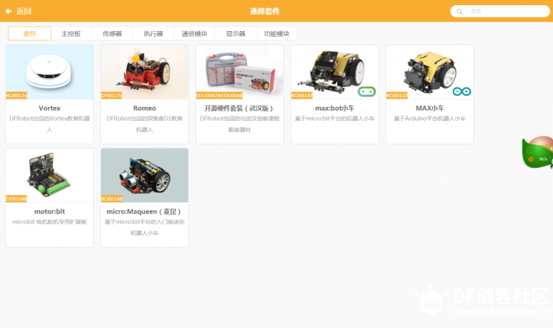Click the micro:bit badge on max:bot card
The width and height of the screenshot is (553, 328).
[366, 91]
